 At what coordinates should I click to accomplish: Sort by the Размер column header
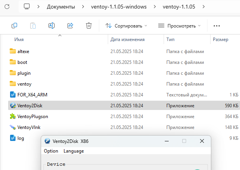coord(221,39)
